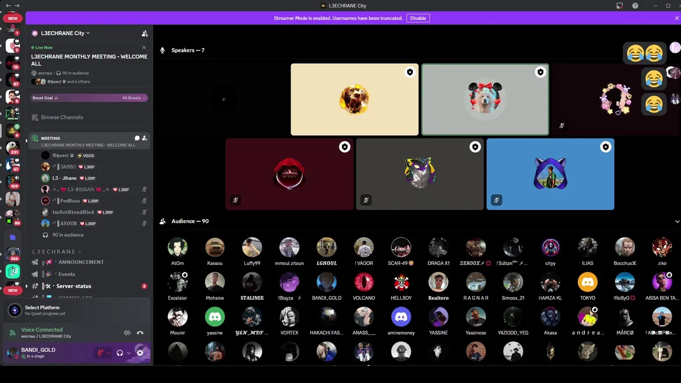681x383 pixels.
Task: Open audience member VOLCANO's avatar
Action: tap(364, 282)
